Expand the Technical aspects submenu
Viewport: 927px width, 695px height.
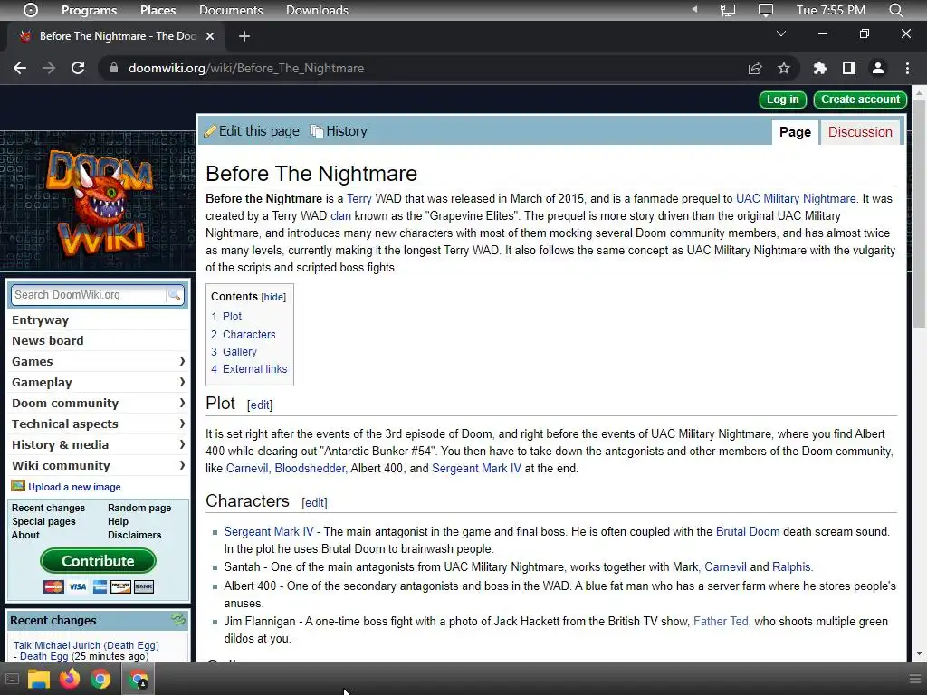(182, 424)
